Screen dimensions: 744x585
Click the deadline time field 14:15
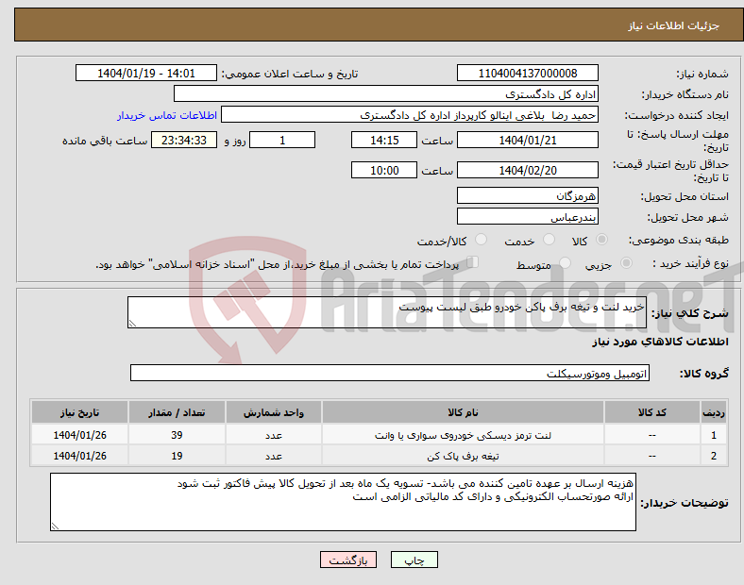click(x=384, y=140)
